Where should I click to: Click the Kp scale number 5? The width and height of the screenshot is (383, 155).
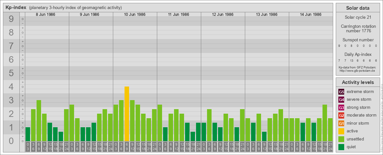tap(11, 73)
